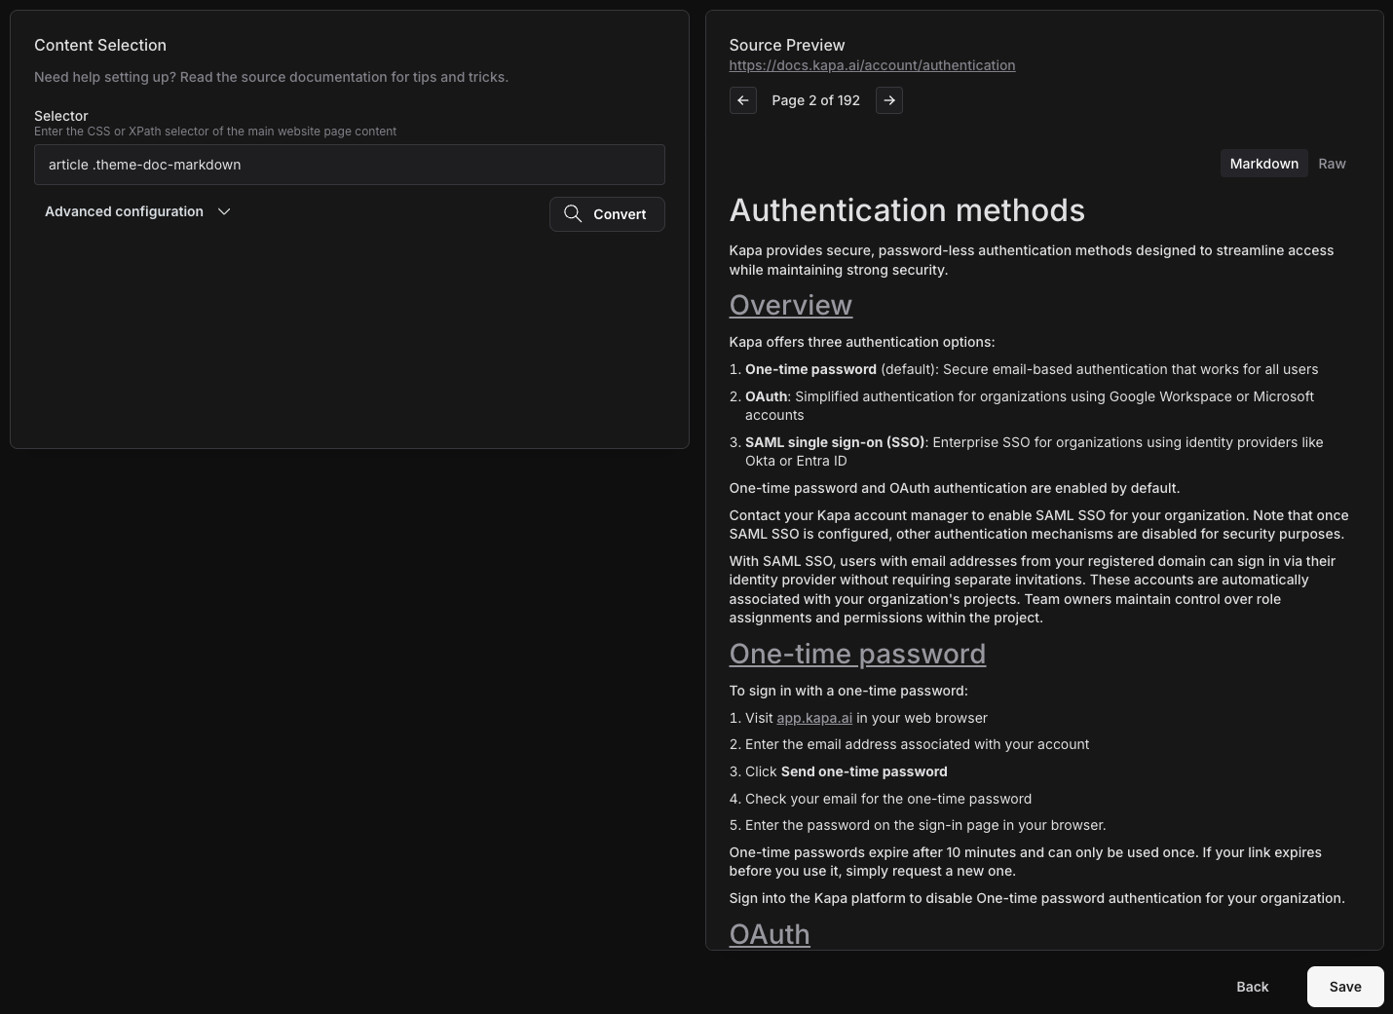The width and height of the screenshot is (1393, 1014).
Task: Click the magnifier icon on Convert button
Action: tap(573, 214)
